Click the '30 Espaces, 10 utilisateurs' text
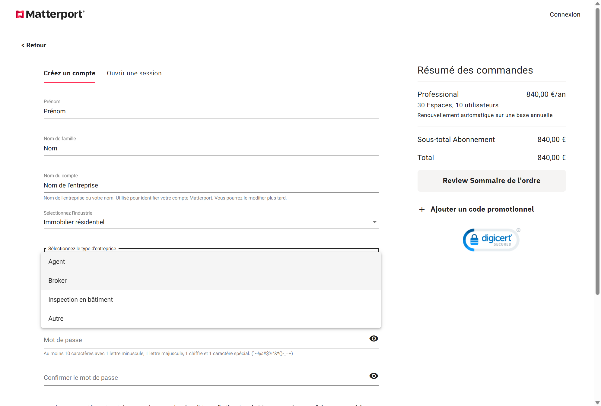This screenshot has height=406, width=601. tap(458, 105)
